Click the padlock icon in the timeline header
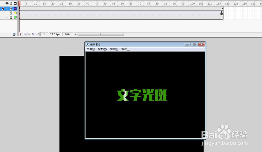Viewport: 262px width, 152px height. [11, 3]
